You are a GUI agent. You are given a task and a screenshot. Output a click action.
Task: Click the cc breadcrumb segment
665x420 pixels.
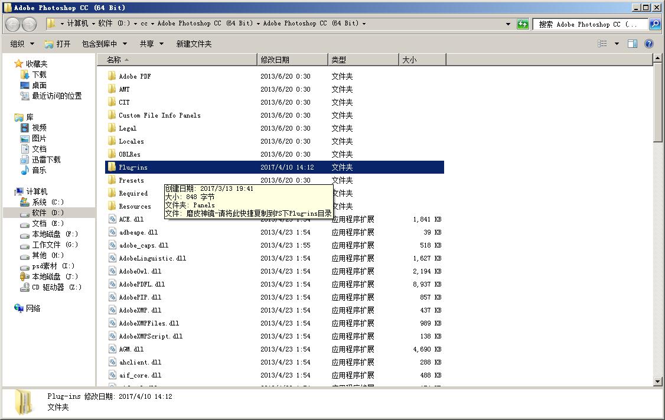point(144,24)
